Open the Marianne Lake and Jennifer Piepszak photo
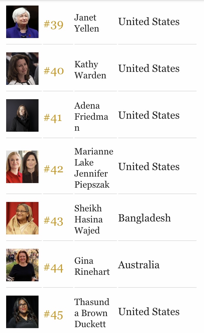This screenshot has height=333, width=204. pos(22,167)
